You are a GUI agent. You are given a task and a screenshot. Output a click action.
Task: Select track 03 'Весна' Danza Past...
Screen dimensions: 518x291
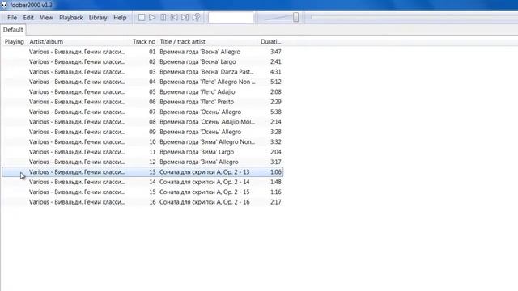[142, 72]
